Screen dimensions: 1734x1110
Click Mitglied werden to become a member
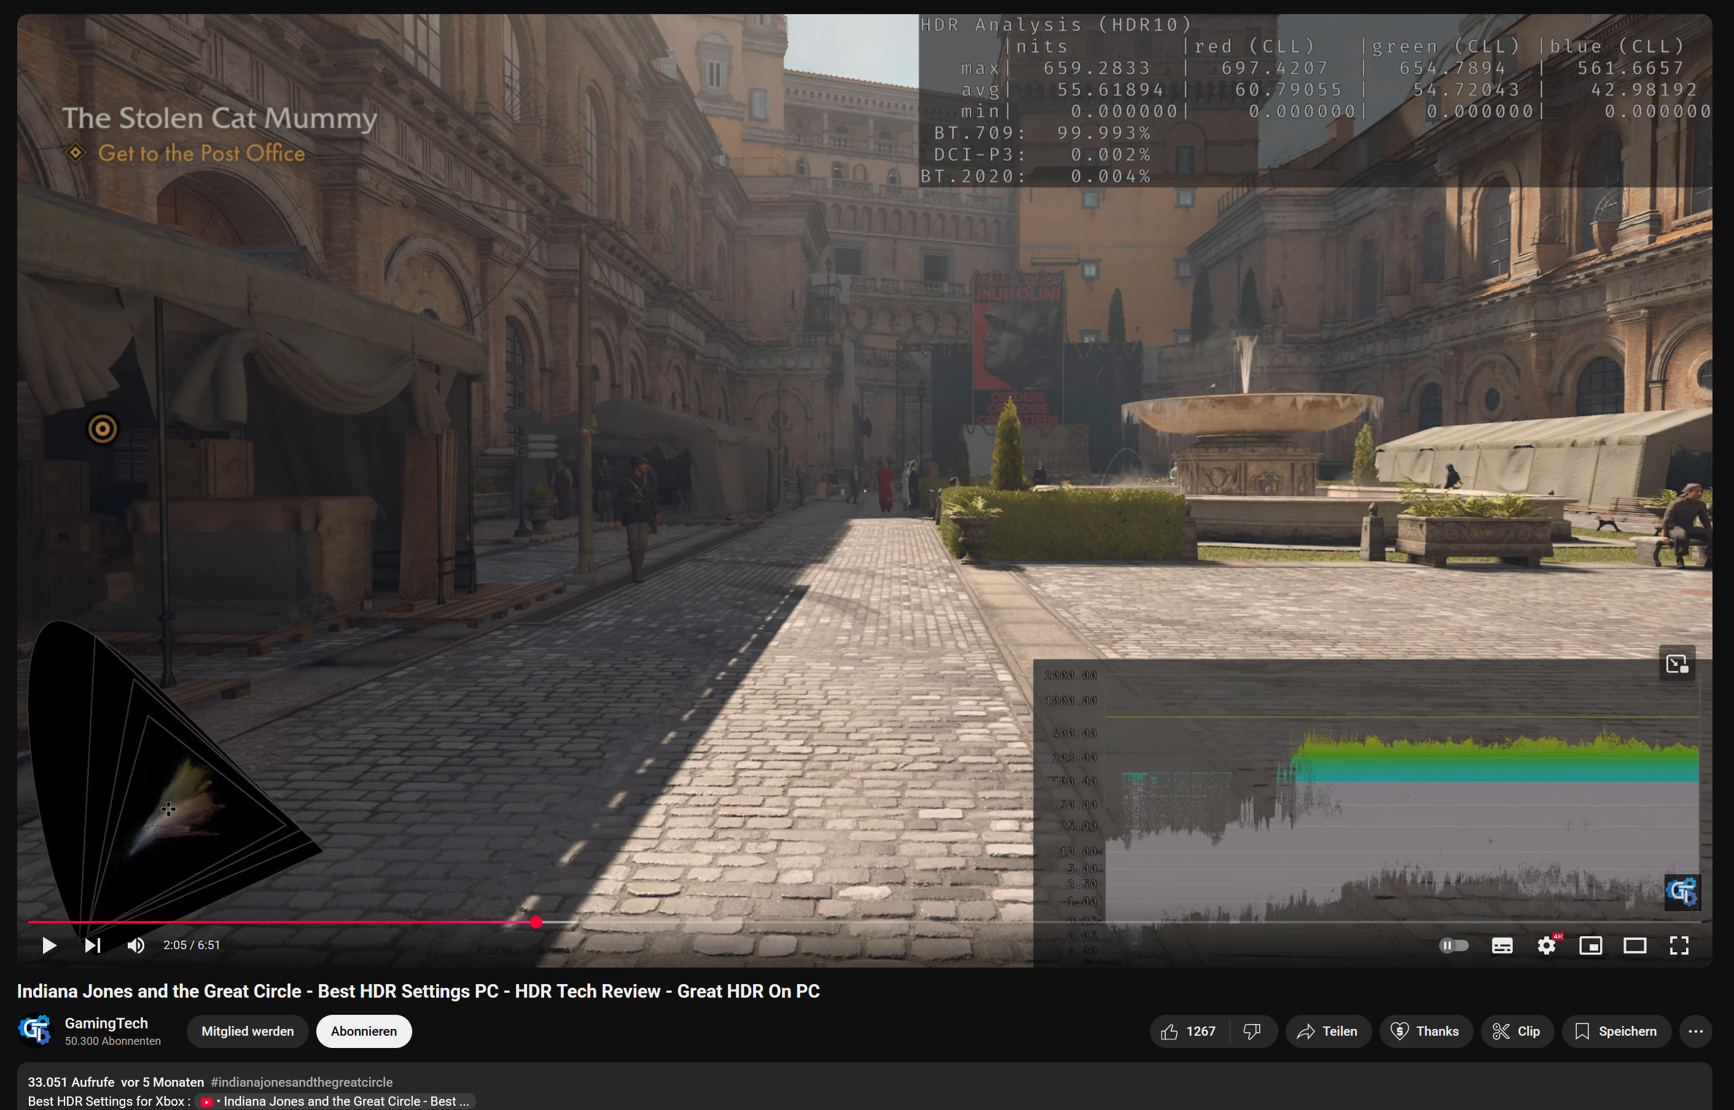coord(248,1031)
